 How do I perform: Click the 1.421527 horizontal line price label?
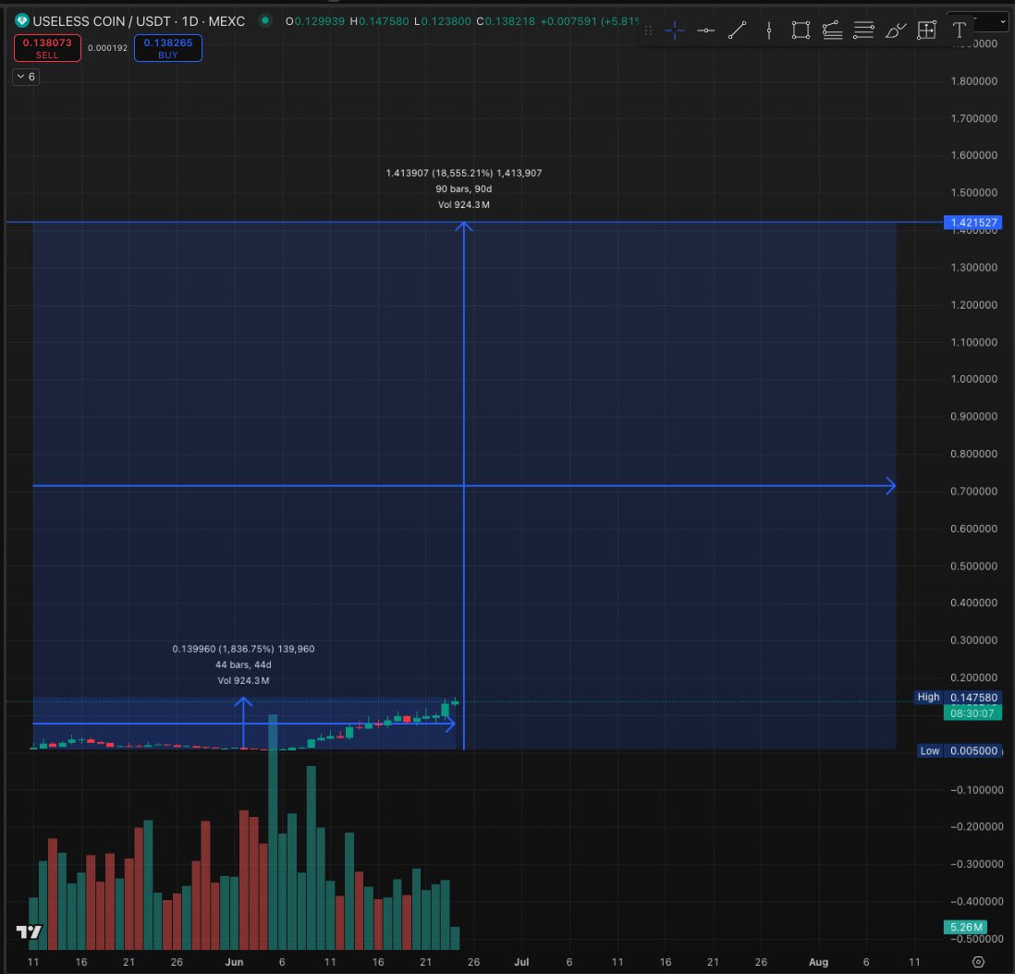972,222
